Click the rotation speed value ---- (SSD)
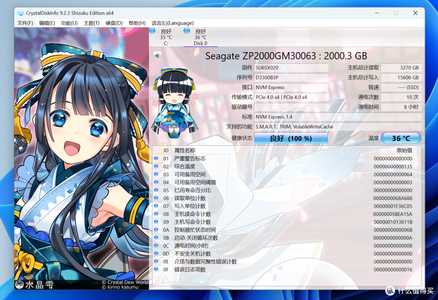The height and width of the screenshot is (300, 438). click(401, 87)
